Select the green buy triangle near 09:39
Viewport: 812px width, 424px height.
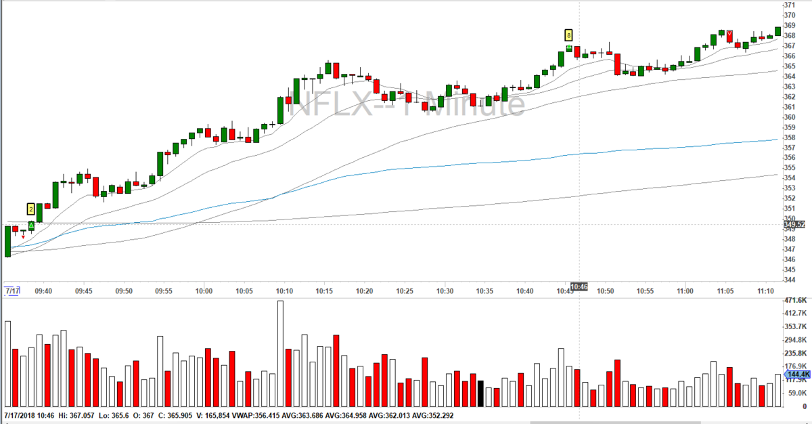(x=31, y=224)
